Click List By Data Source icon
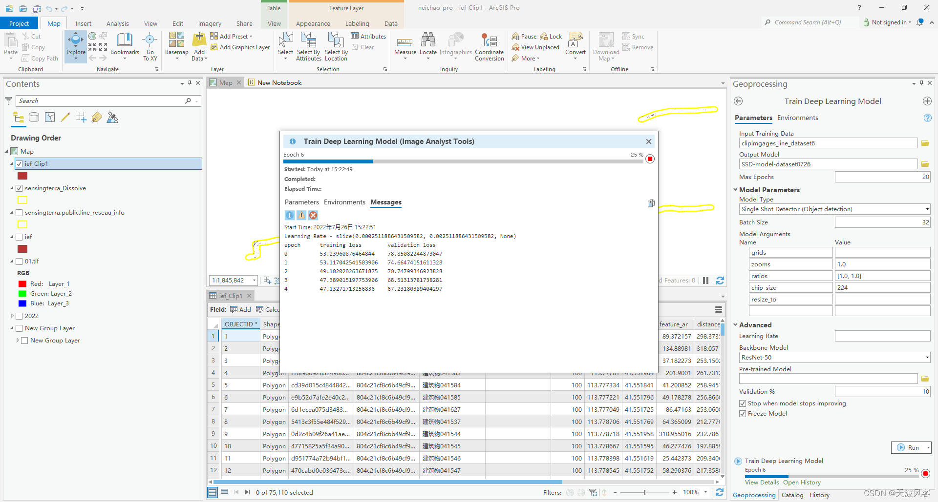Image resolution: width=938 pixels, height=502 pixels. point(34,117)
